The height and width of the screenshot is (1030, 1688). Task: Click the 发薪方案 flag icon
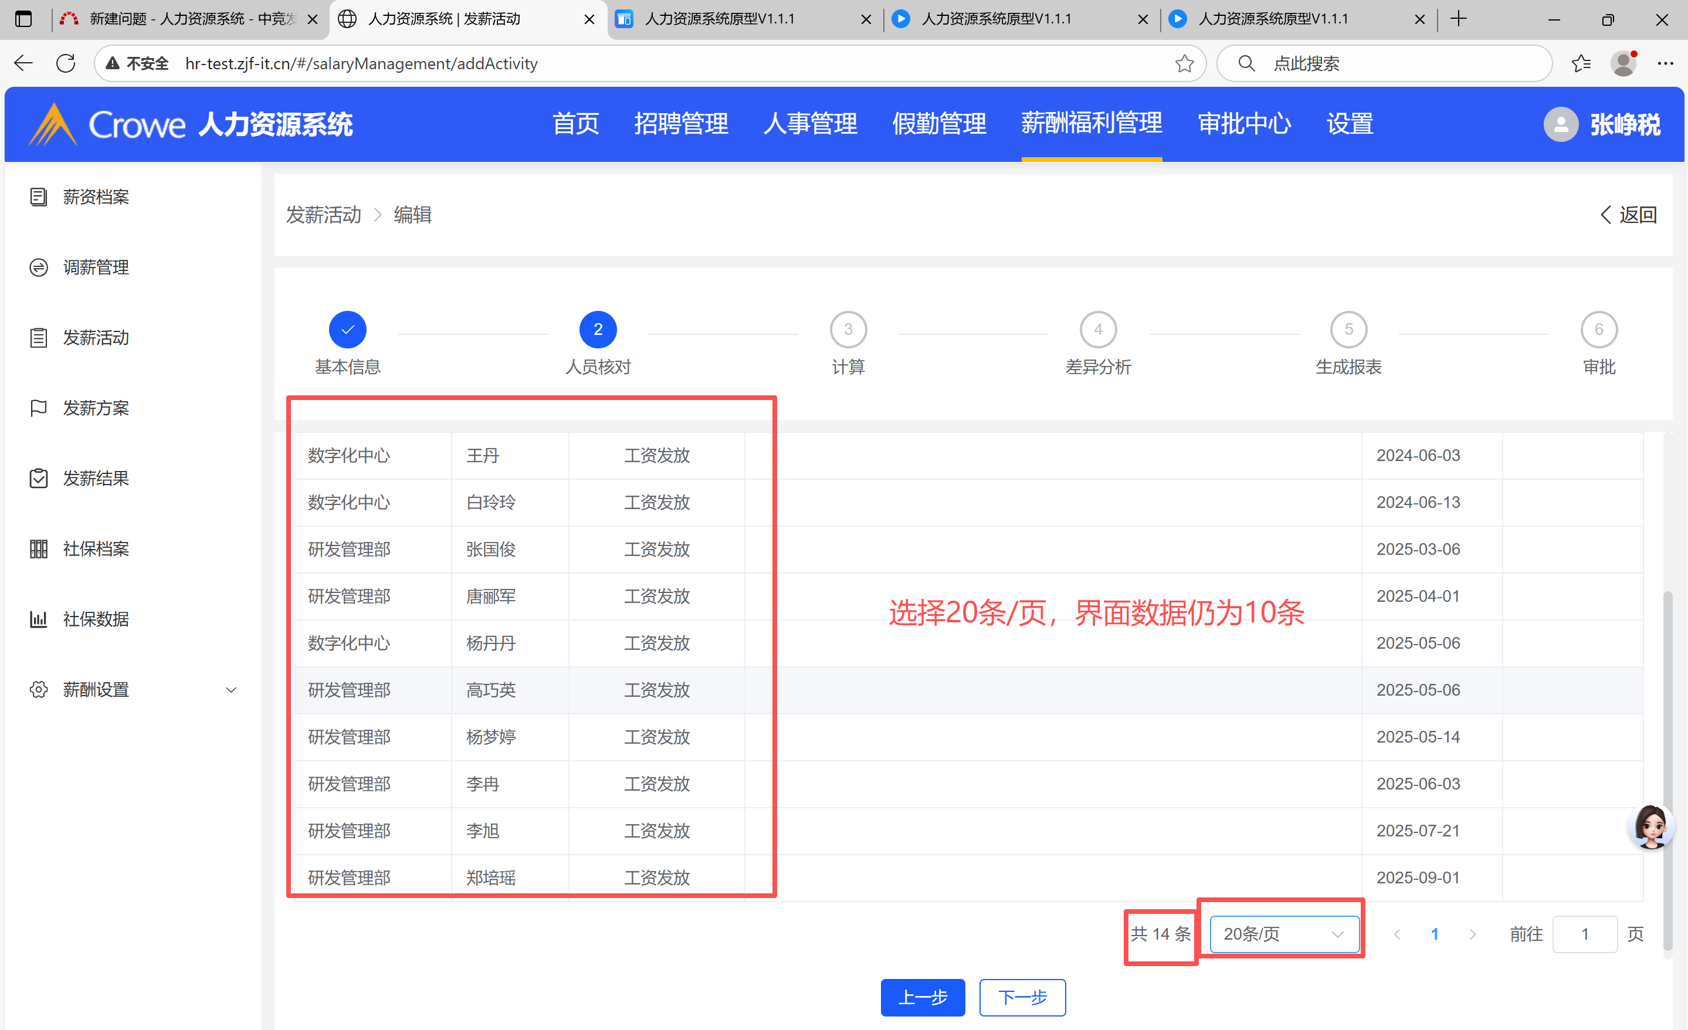click(38, 408)
